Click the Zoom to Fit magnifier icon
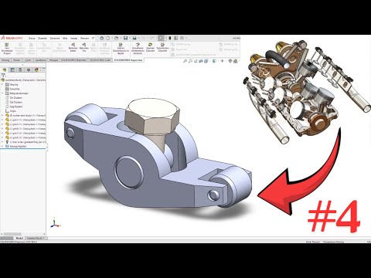The height and width of the screenshot is (278, 371). click(x=185, y=61)
